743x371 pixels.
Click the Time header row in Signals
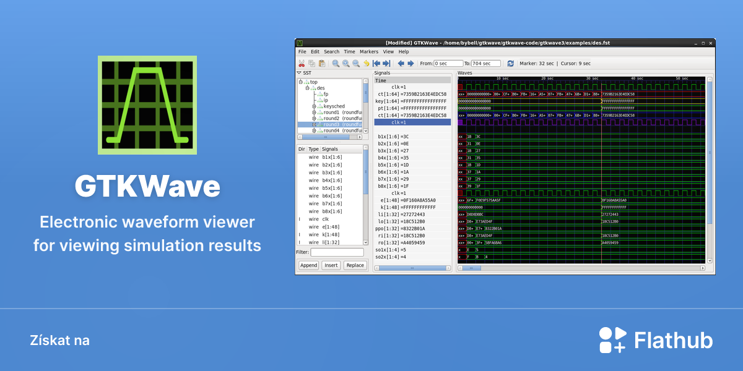412,80
